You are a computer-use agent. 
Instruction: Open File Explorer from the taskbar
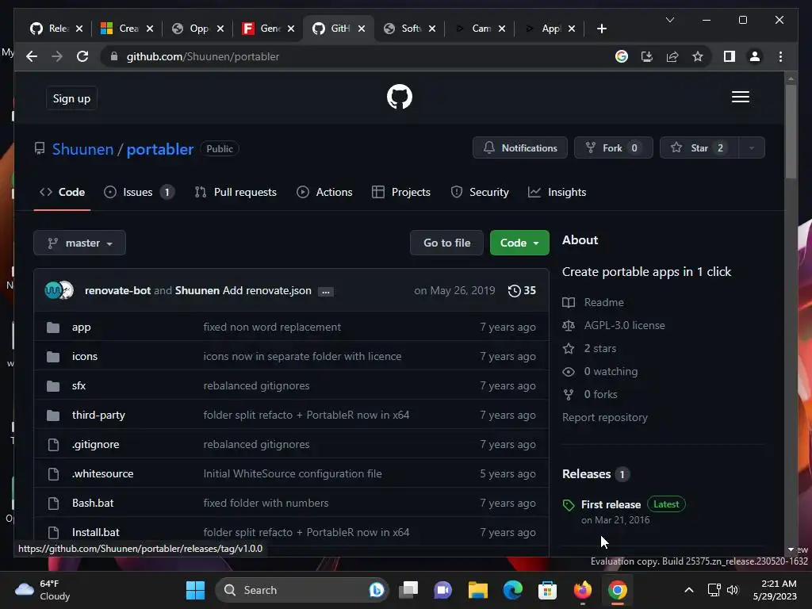pyautogui.click(x=477, y=590)
